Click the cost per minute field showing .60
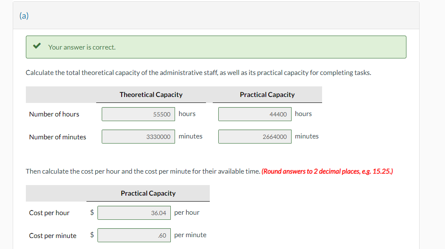Viewport: 445px width, 249px height. coord(134,235)
